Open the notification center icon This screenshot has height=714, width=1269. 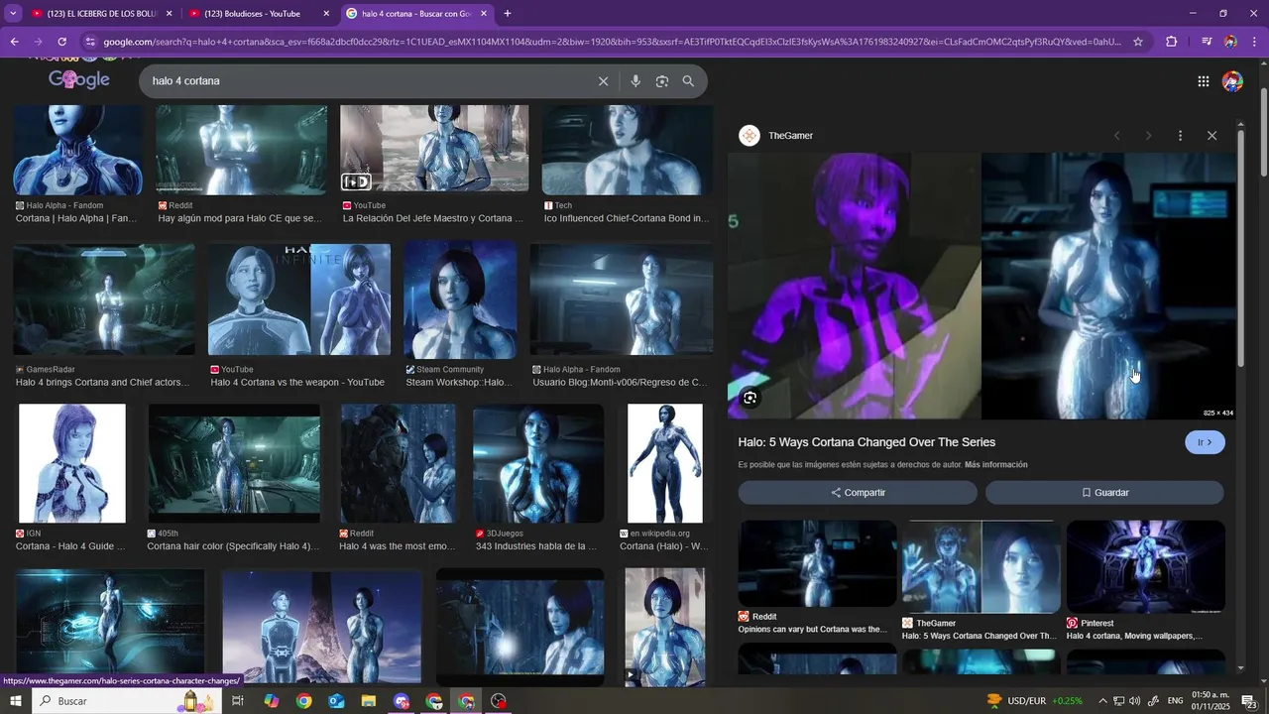point(1249,701)
